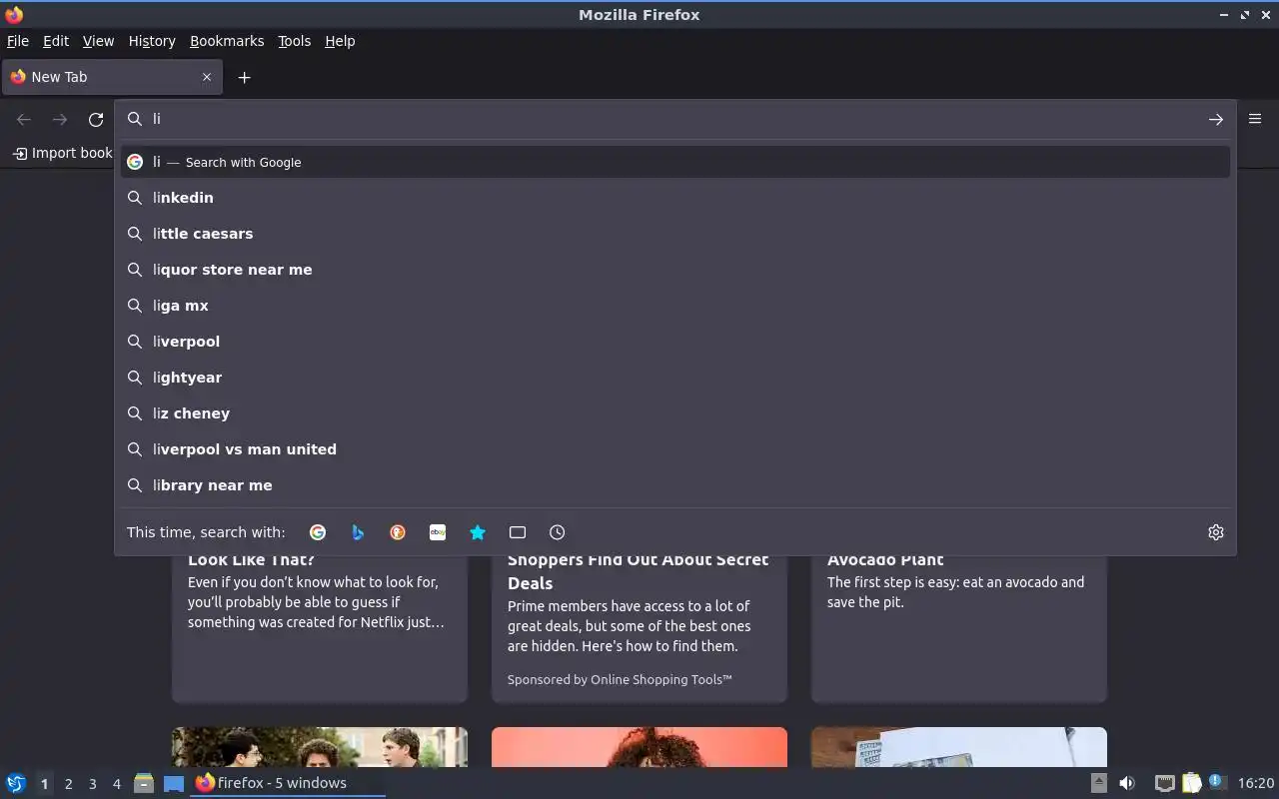Open the History menu
1279x799 pixels.
[152, 41]
